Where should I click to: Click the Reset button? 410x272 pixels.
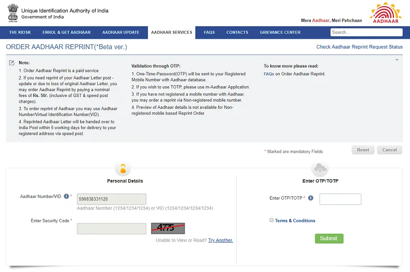point(363,150)
